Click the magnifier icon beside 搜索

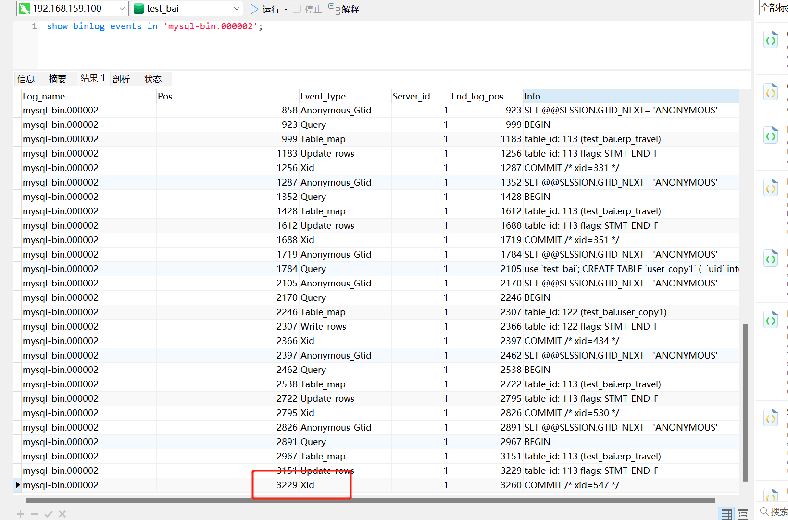click(764, 511)
